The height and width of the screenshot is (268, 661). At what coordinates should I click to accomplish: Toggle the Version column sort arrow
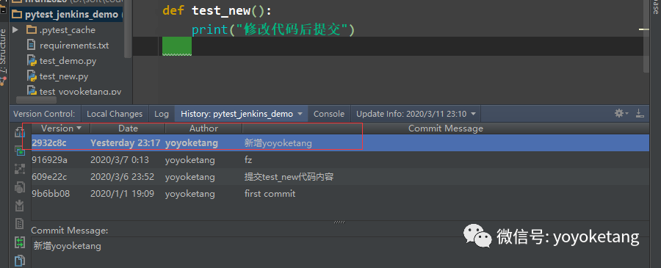point(79,128)
